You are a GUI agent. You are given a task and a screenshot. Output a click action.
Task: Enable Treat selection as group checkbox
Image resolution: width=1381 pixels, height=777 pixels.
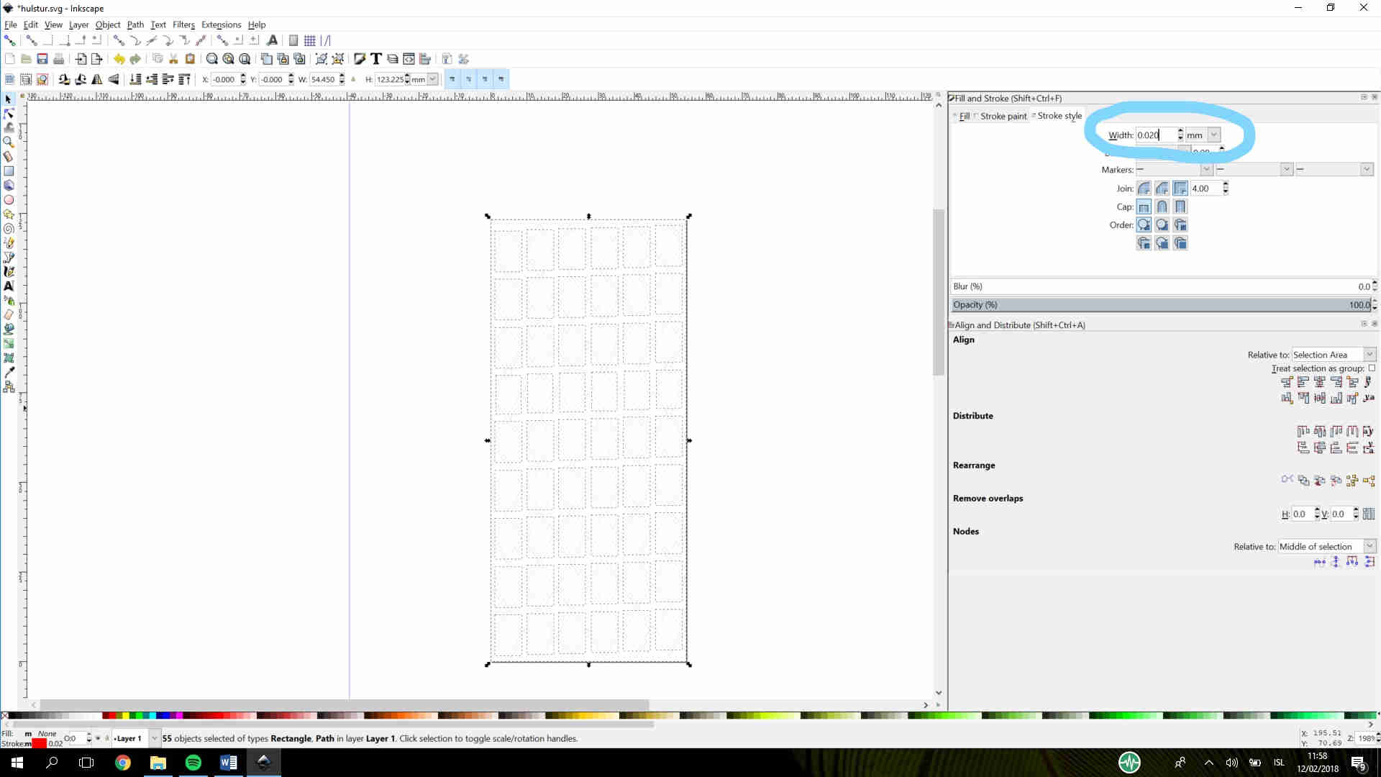click(1372, 368)
